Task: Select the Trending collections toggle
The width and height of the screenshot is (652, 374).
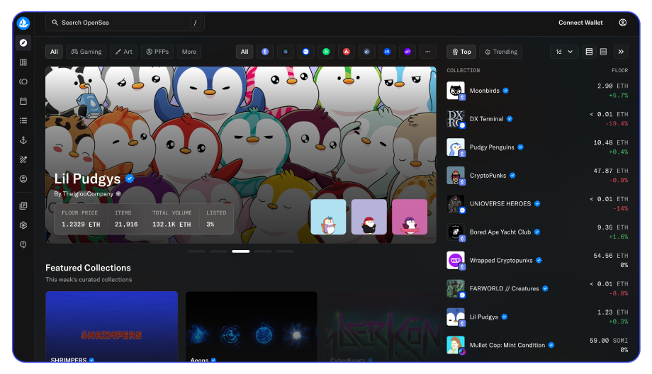Action: (x=500, y=52)
